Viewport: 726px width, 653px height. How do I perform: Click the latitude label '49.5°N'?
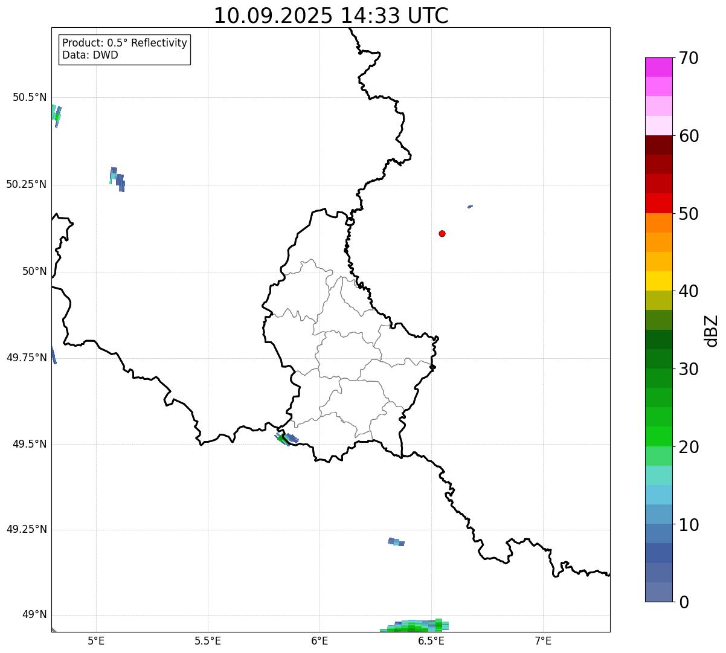[x=29, y=444]
